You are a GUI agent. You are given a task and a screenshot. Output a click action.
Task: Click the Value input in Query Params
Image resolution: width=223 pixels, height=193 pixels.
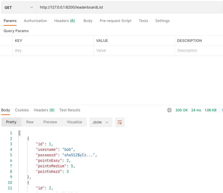click(134, 50)
